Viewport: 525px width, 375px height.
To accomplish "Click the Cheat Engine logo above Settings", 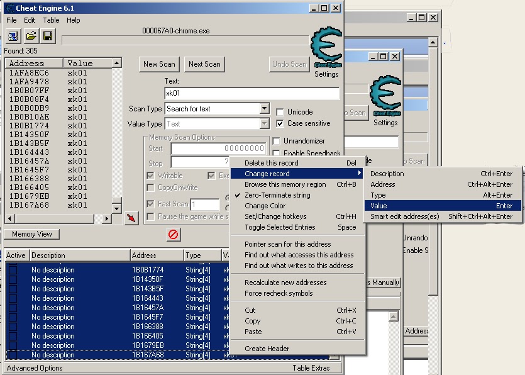I will 327,48.
